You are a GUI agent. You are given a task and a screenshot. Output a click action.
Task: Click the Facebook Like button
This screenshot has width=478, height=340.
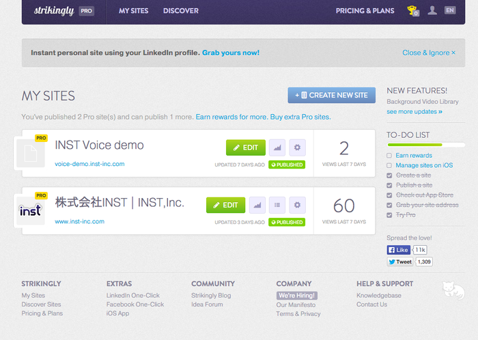coord(398,250)
